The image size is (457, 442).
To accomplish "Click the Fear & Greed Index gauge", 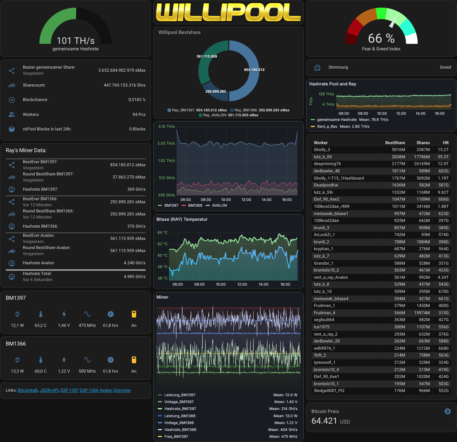I will point(381,29).
